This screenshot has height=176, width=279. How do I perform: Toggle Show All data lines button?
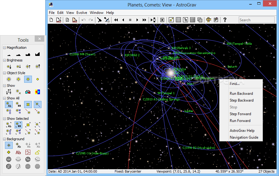[x=18, y=104]
